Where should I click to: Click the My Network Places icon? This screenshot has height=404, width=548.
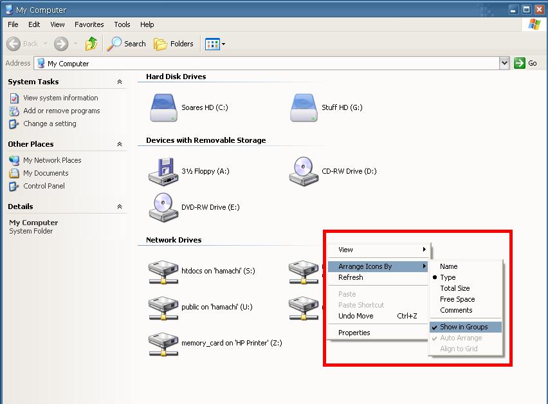tap(14, 160)
